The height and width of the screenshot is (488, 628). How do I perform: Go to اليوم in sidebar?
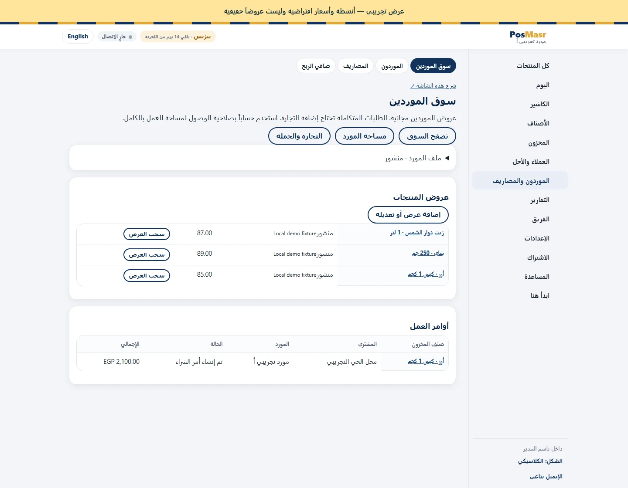coord(520,85)
